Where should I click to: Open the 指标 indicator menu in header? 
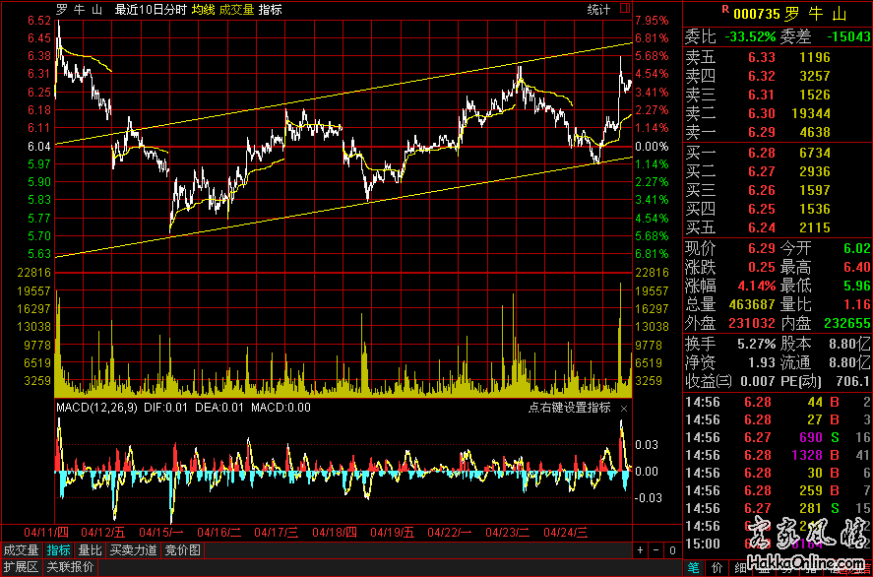coord(270,10)
